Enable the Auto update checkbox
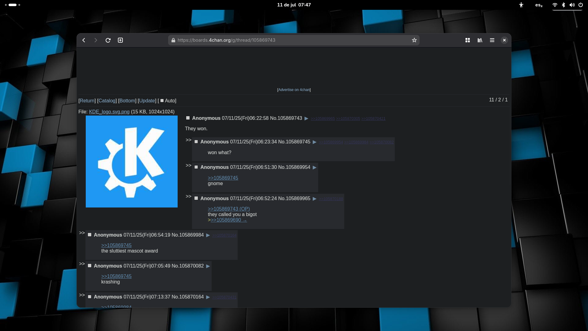This screenshot has height=331, width=588. pos(162,101)
